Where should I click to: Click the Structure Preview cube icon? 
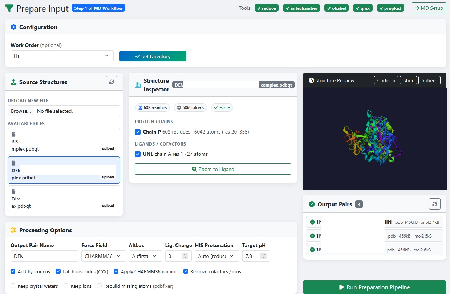point(311,80)
